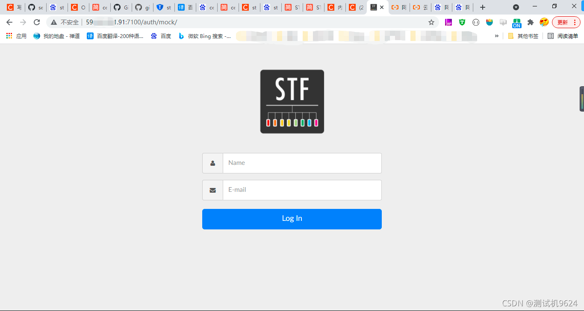Open the 微软 Bing 搜索 bookmark
Screen dimensions: 584x311
(205, 36)
